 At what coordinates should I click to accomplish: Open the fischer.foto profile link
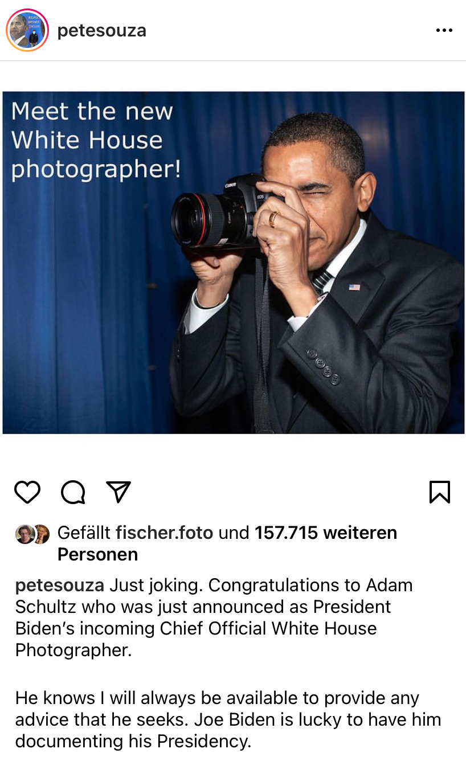[x=164, y=533]
